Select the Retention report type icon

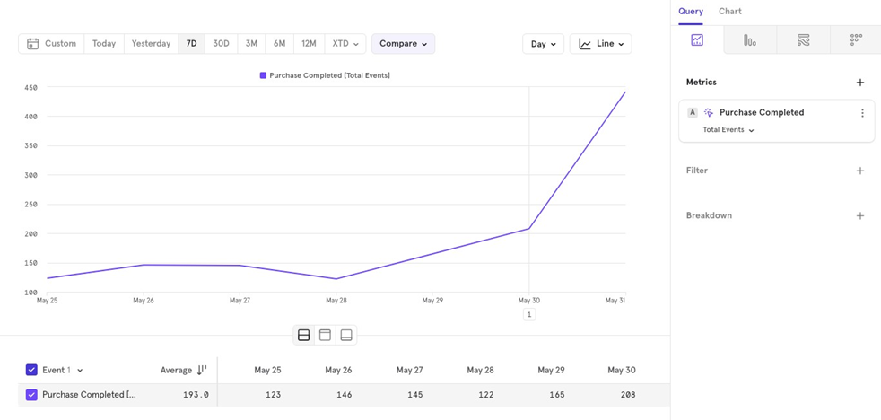click(x=856, y=40)
